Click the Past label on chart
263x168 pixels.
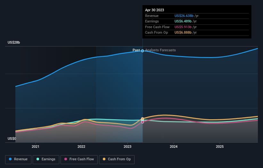tap(136, 50)
